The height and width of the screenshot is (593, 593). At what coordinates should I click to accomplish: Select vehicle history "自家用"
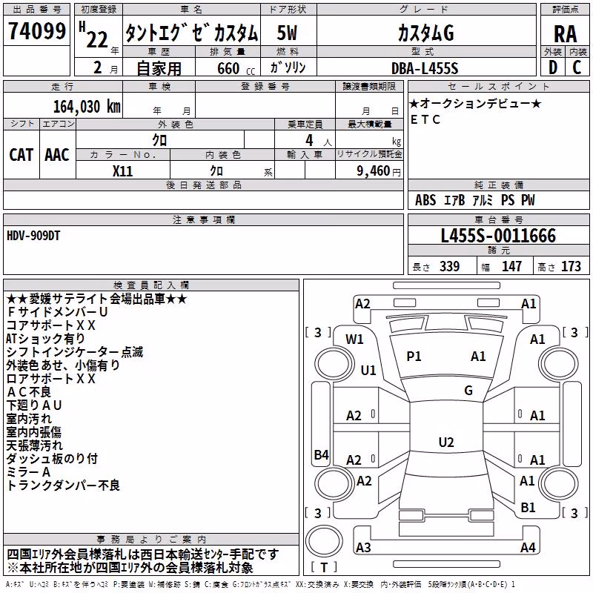point(159,68)
